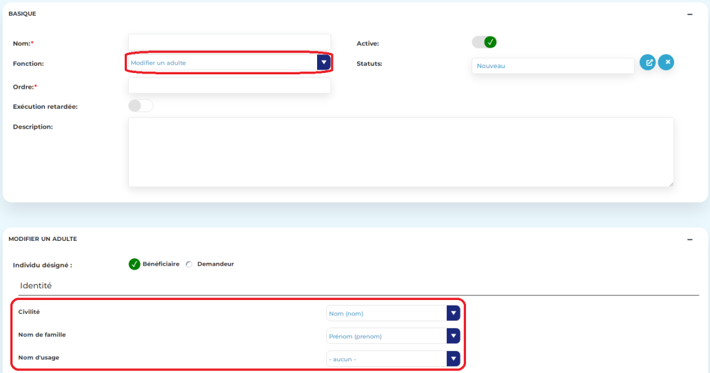Viewport: 710px width, 373px height.
Task: Click the Identité section heading
Action: click(x=36, y=285)
